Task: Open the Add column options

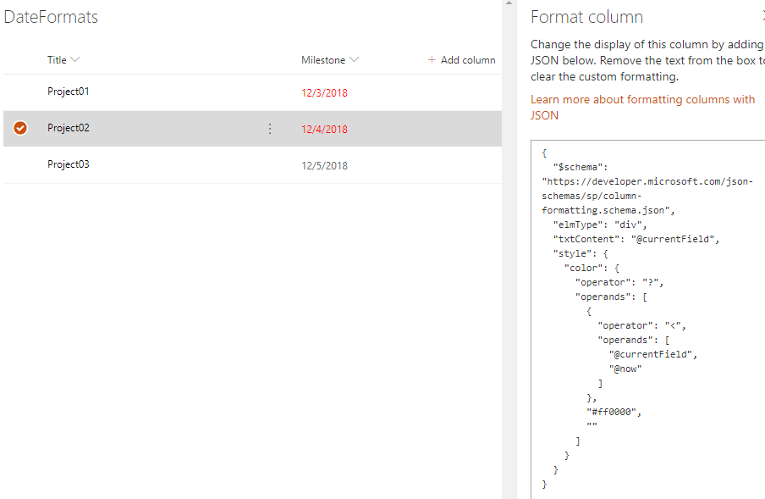Action: [x=461, y=59]
